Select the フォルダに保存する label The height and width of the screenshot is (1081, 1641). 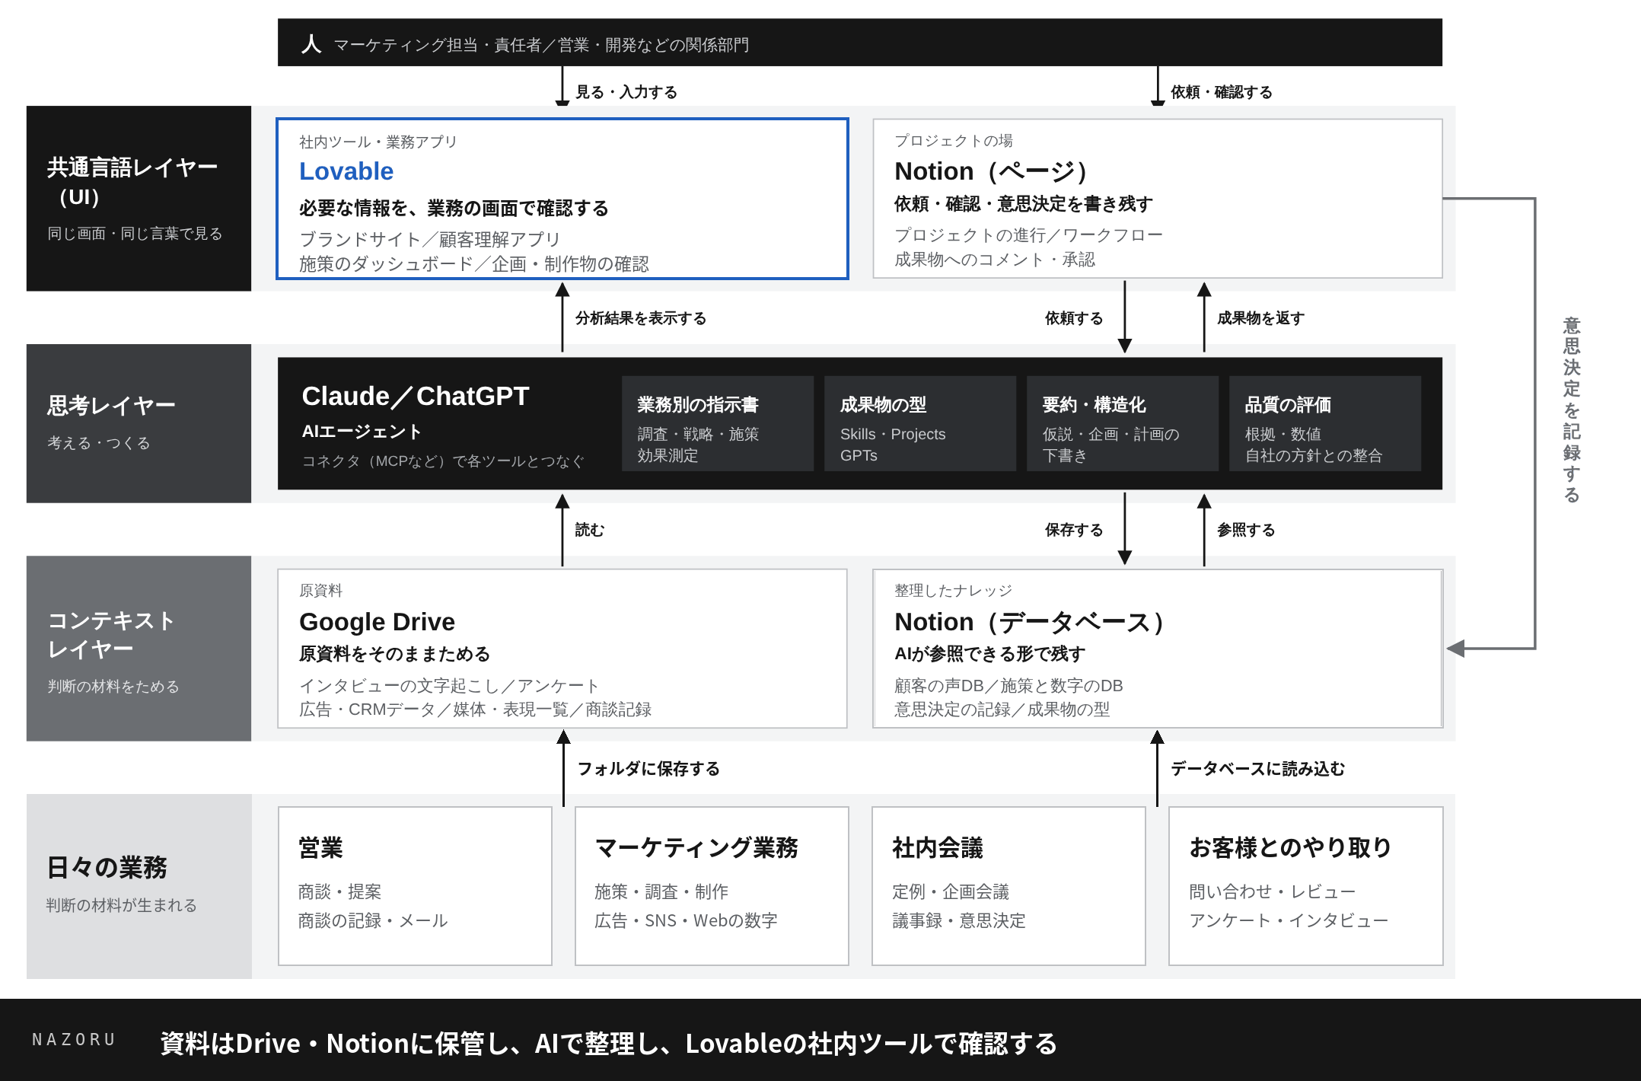[648, 769]
